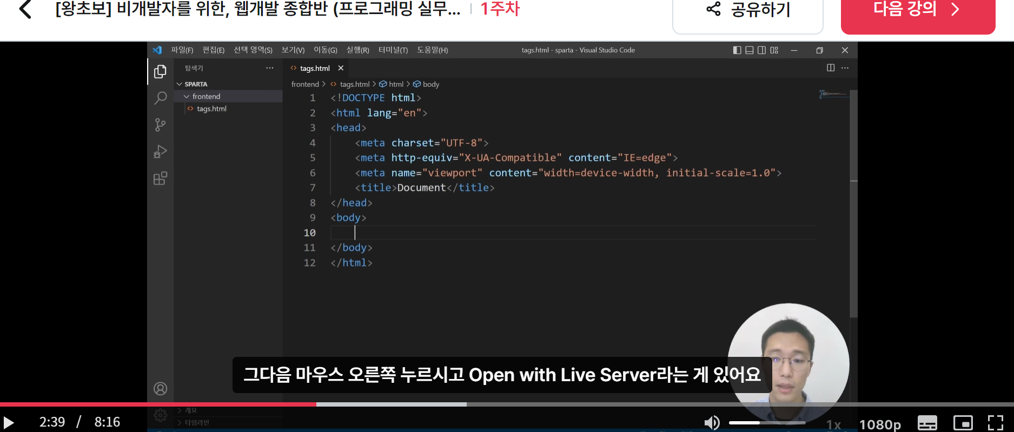Click the <title>Document</title> code line

coord(425,188)
